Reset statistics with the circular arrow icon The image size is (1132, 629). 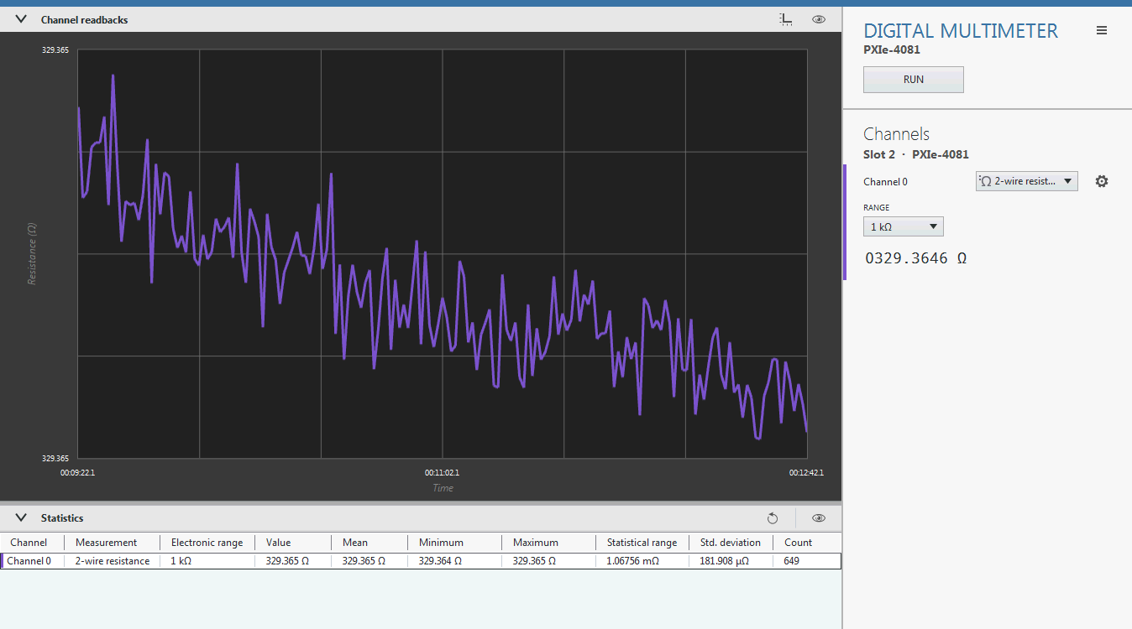coord(773,518)
